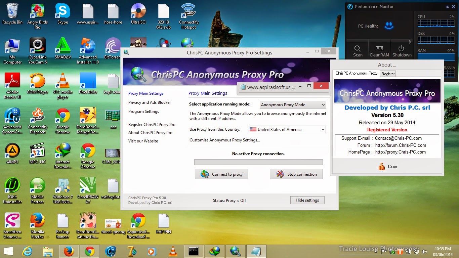Click the proxy connection progress bar
This screenshot has height=258, width=459.
point(258,162)
